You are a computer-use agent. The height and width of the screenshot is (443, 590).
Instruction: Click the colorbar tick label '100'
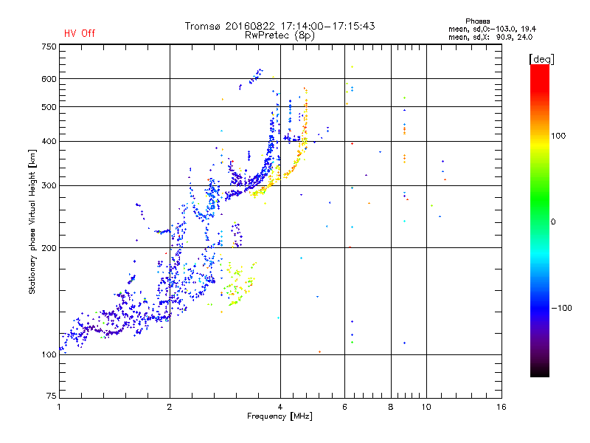(558, 136)
